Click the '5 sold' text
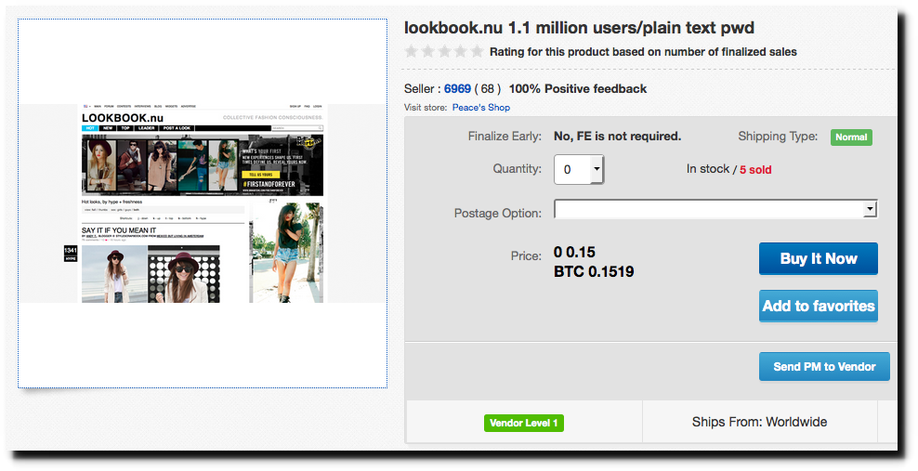 tap(755, 170)
